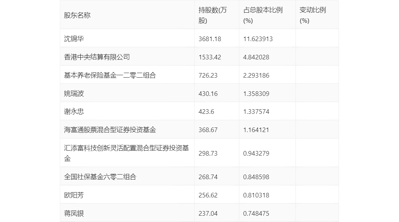The width and height of the screenshot is (399, 222).
Task: Click the holding value 237.04
Action: (208, 214)
